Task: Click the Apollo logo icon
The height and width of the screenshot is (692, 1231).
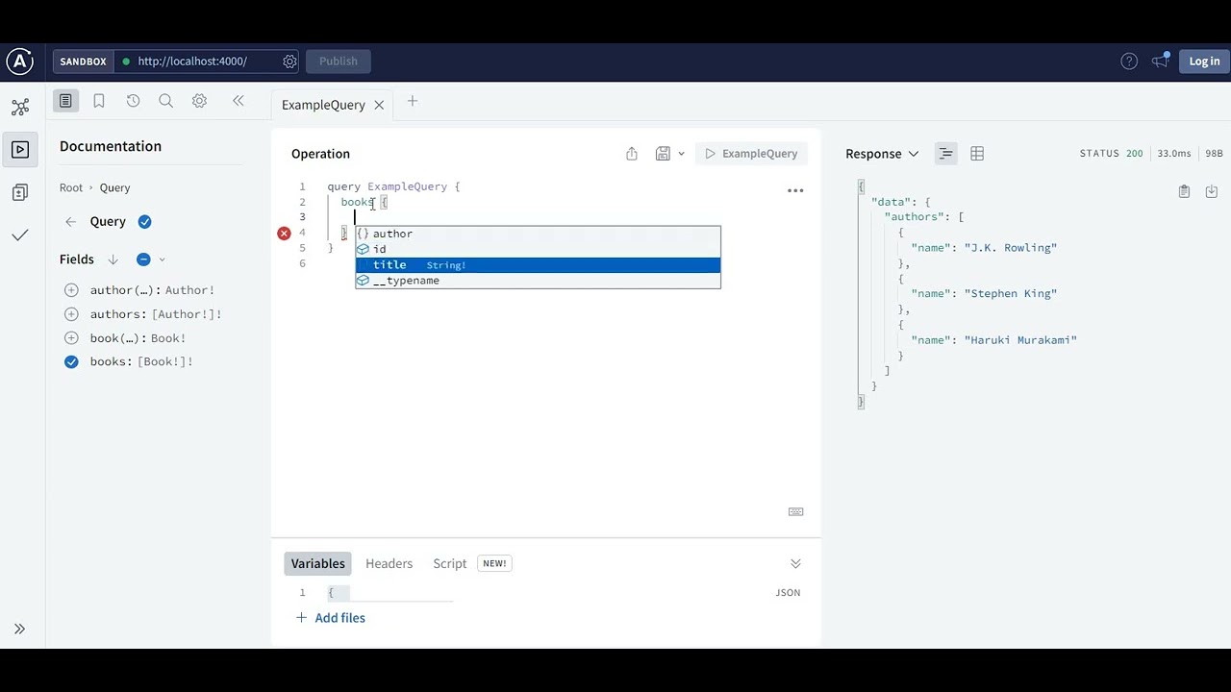Action: click(x=19, y=62)
